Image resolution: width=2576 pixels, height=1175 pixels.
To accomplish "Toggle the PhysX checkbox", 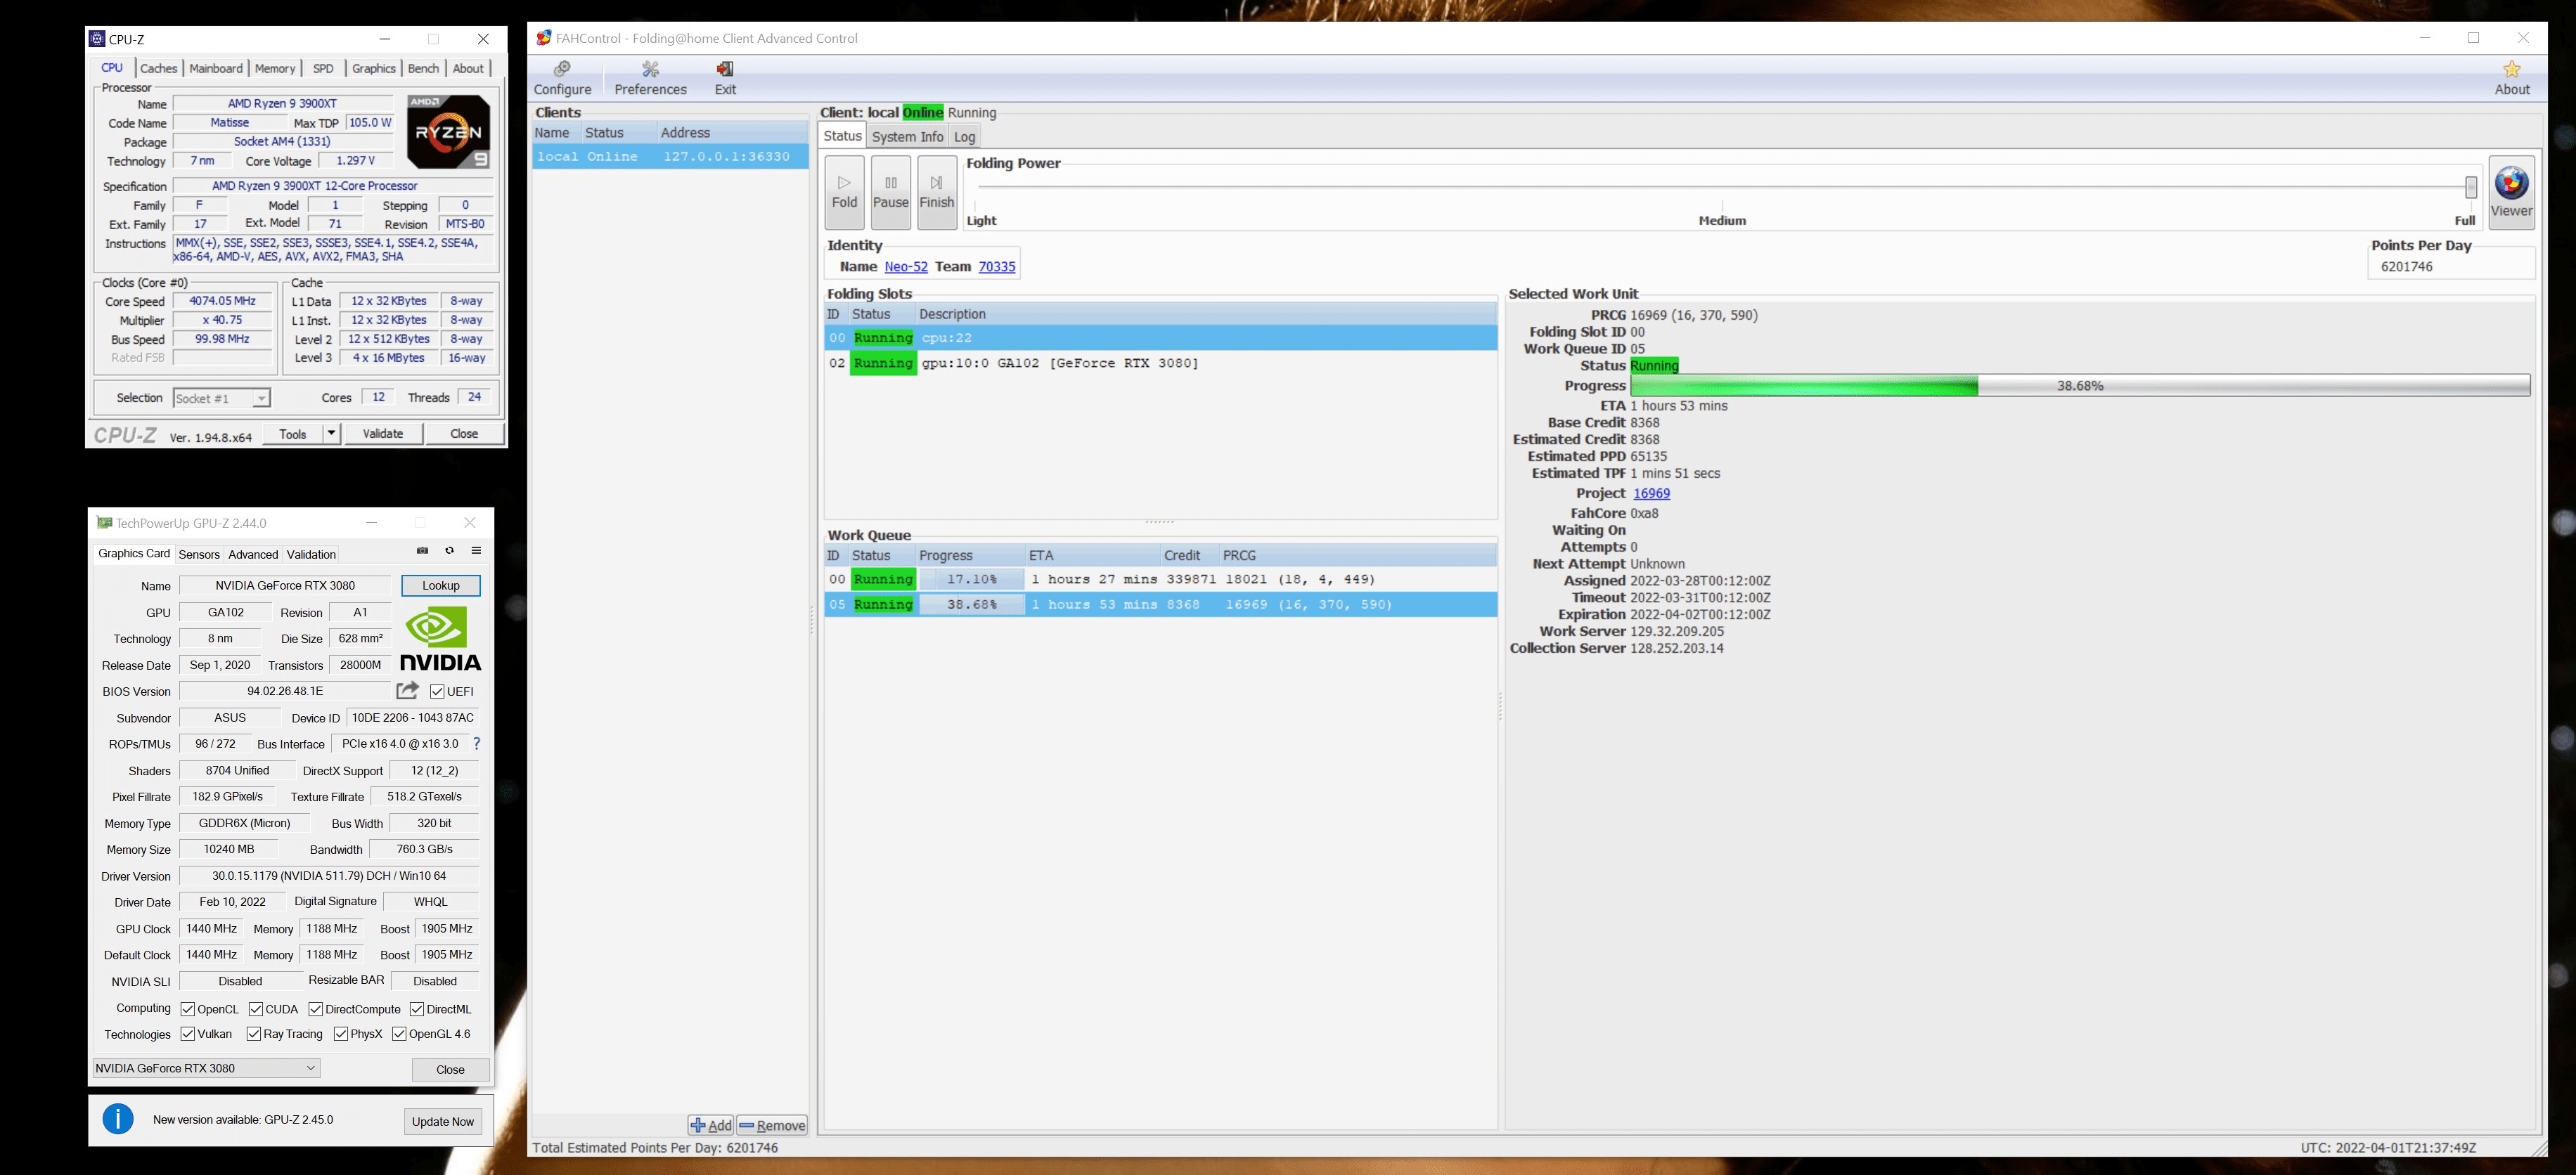I will 340,1034.
